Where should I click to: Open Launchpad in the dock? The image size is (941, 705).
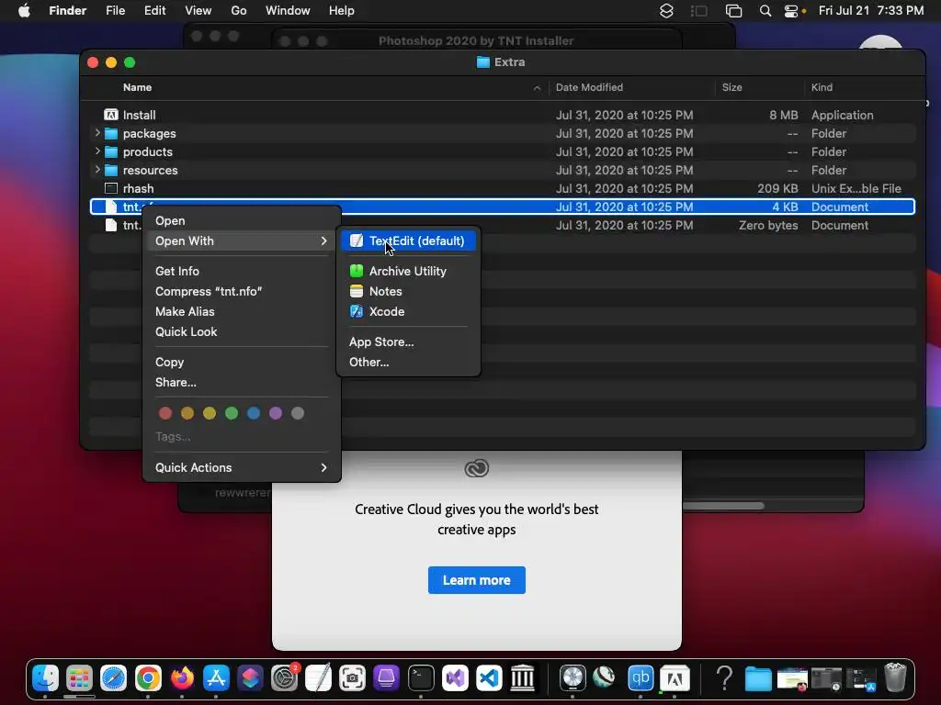[x=79, y=678]
